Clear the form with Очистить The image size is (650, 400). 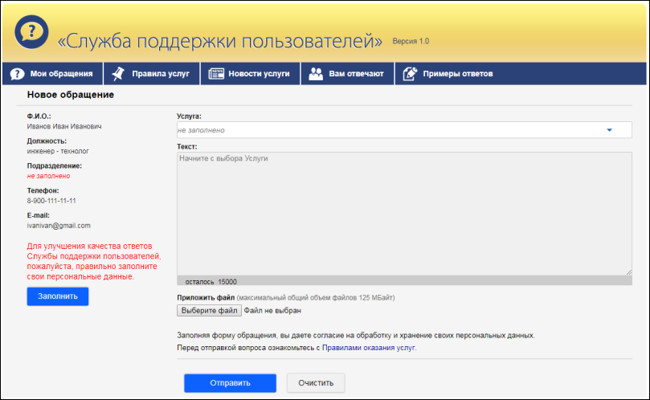[316, 382]
